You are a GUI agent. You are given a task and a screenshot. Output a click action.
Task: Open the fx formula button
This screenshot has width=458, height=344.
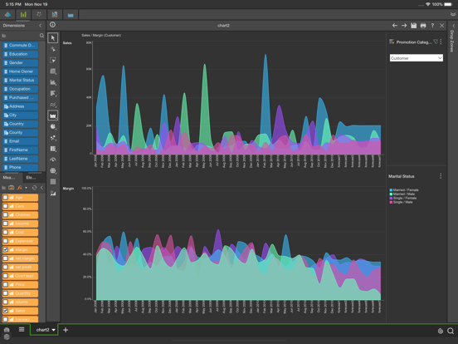click(x=19, y=188)
